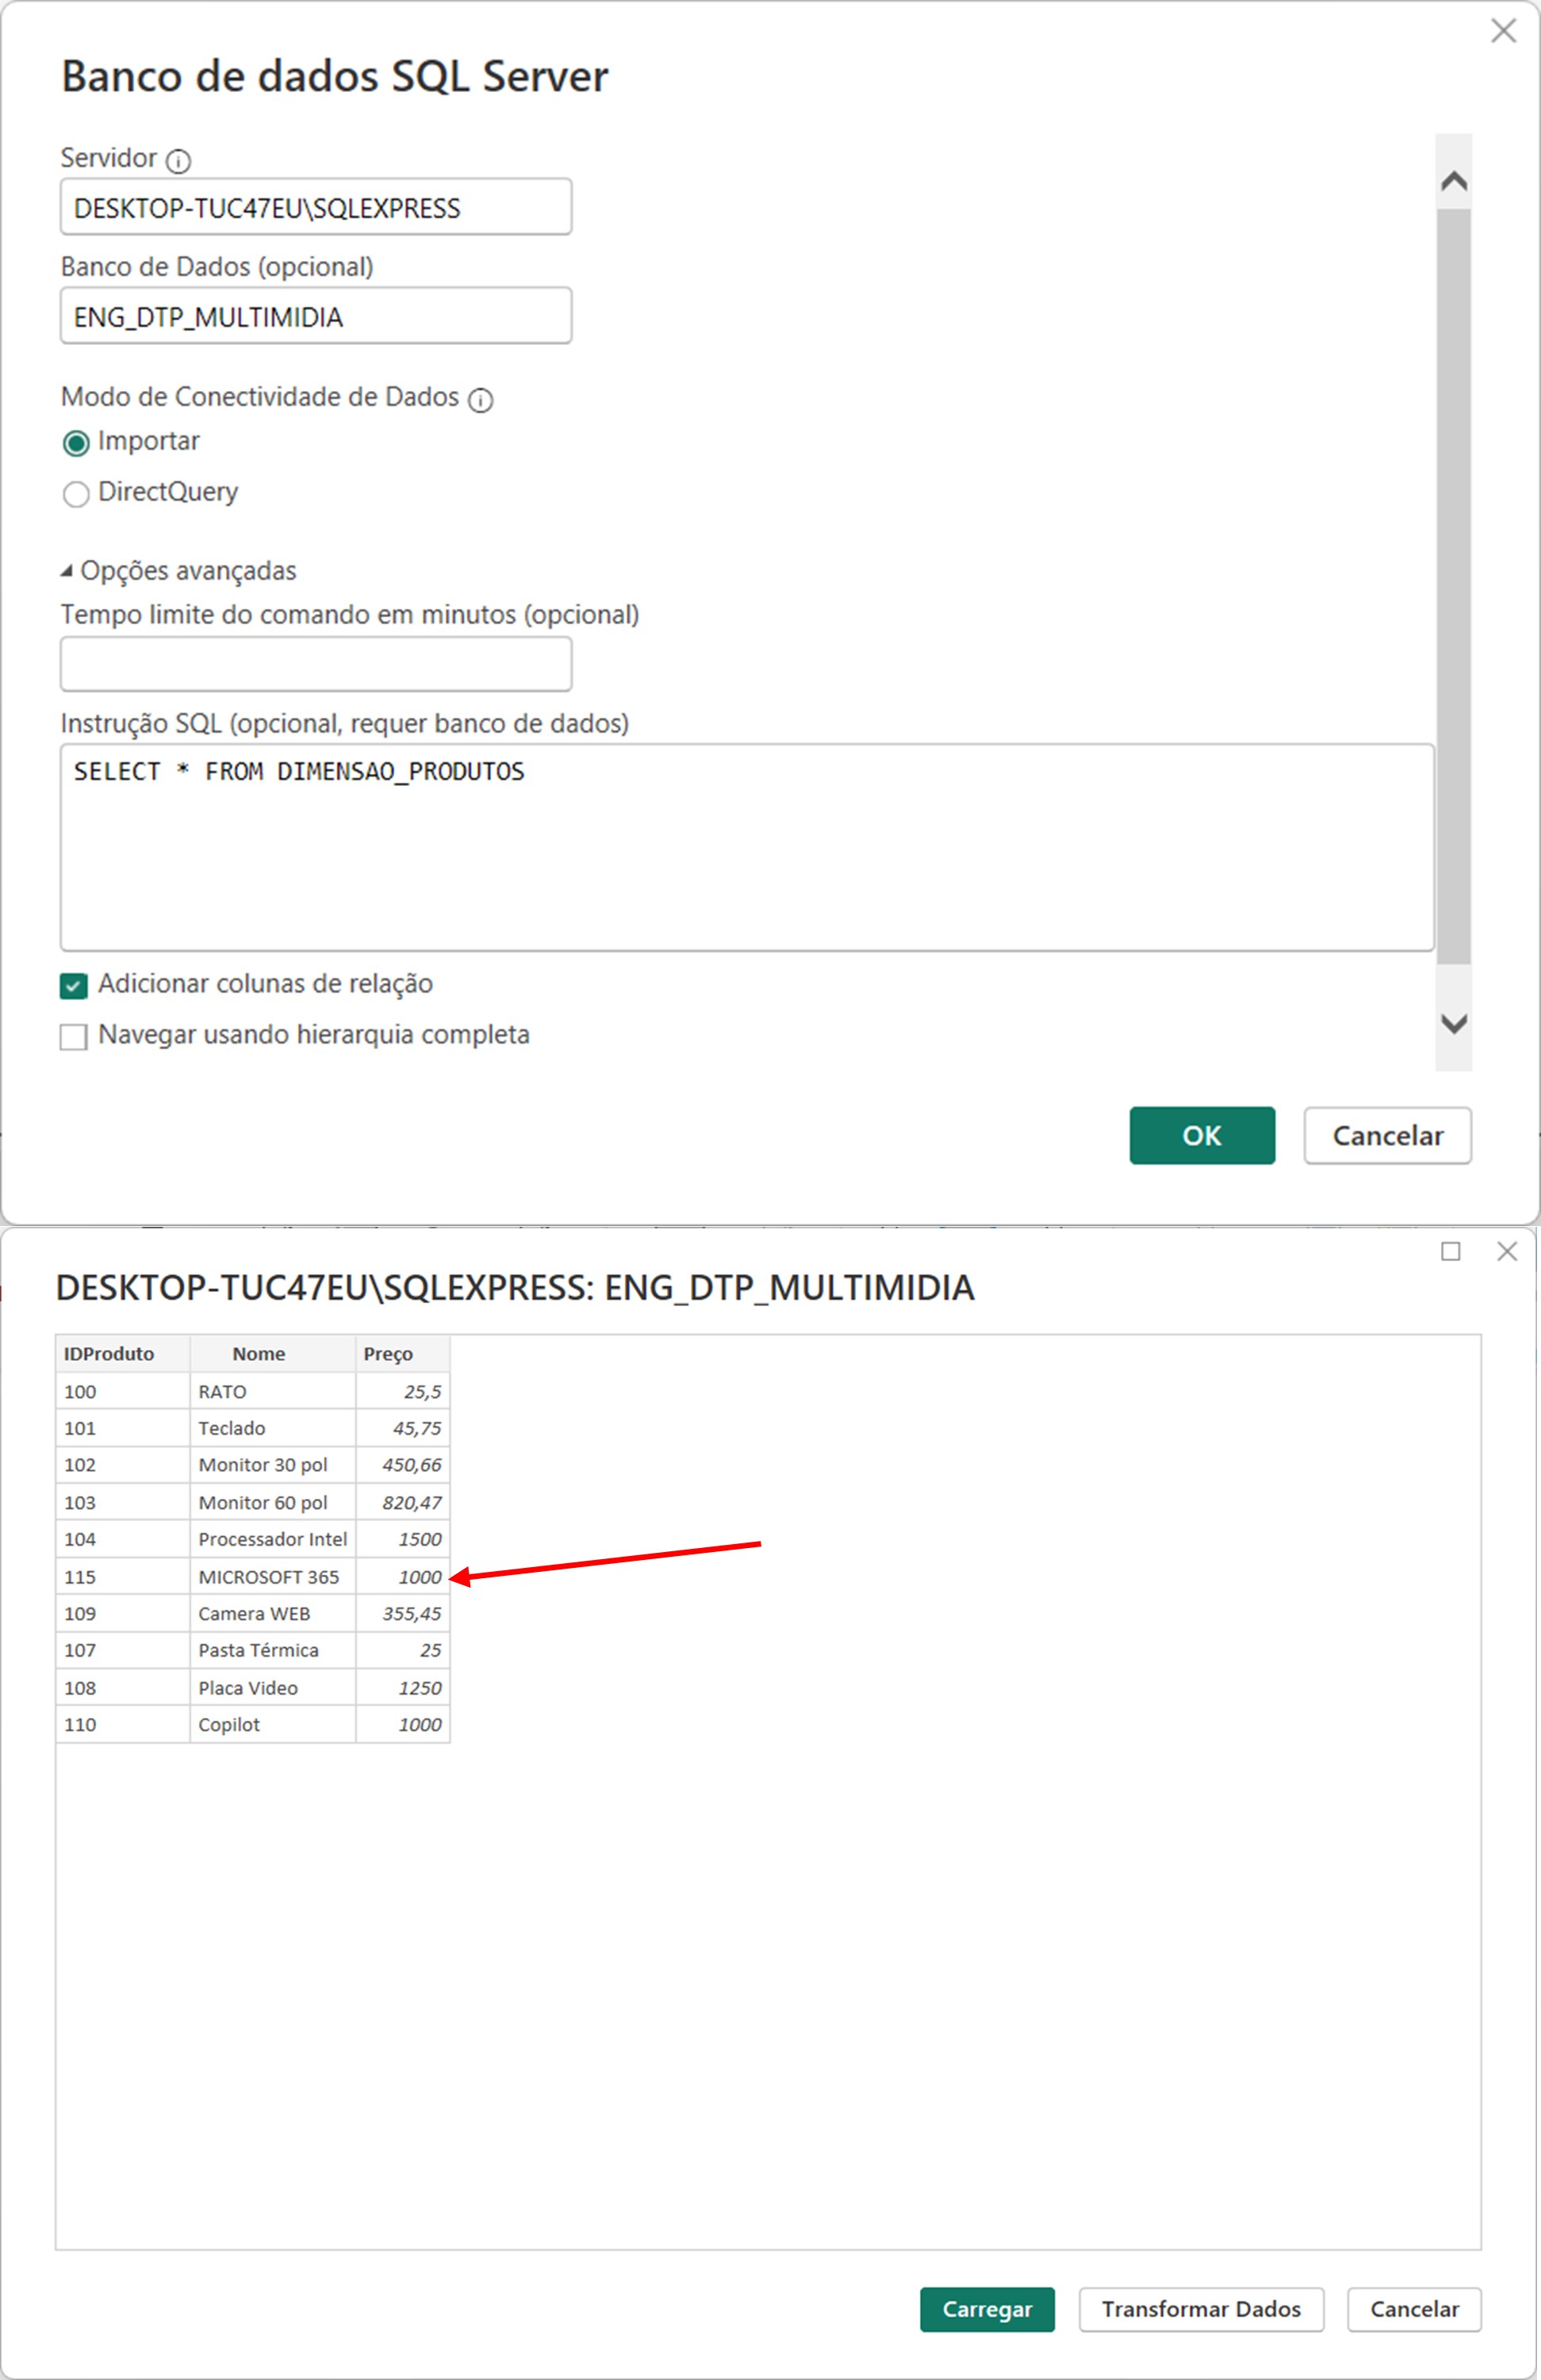Check Navegar usando hierarquia completa

click(x=74, y=1037)
